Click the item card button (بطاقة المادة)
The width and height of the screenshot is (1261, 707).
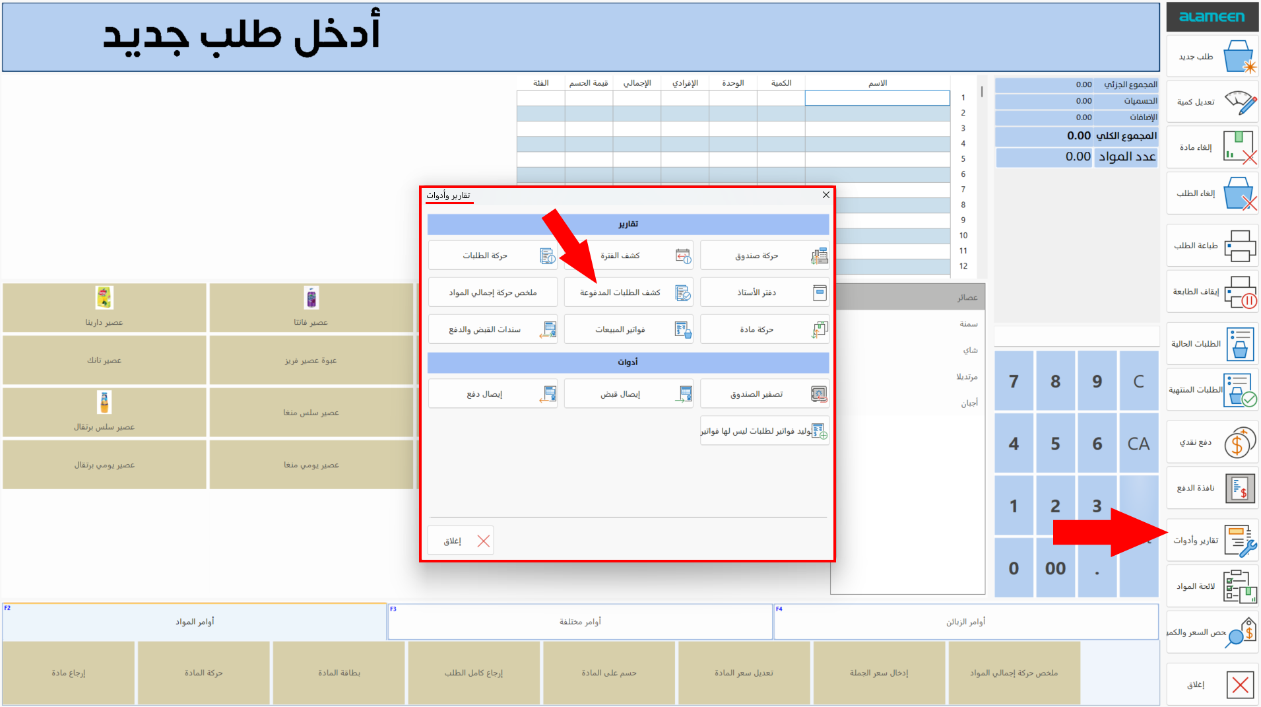339,673
